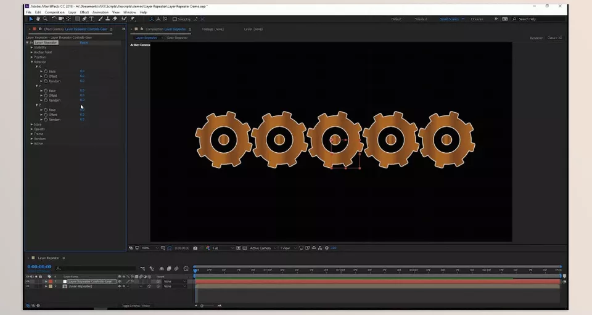Screen dimensions: 592x315
Task: Open the Composition menu
Action: [55, 12]
